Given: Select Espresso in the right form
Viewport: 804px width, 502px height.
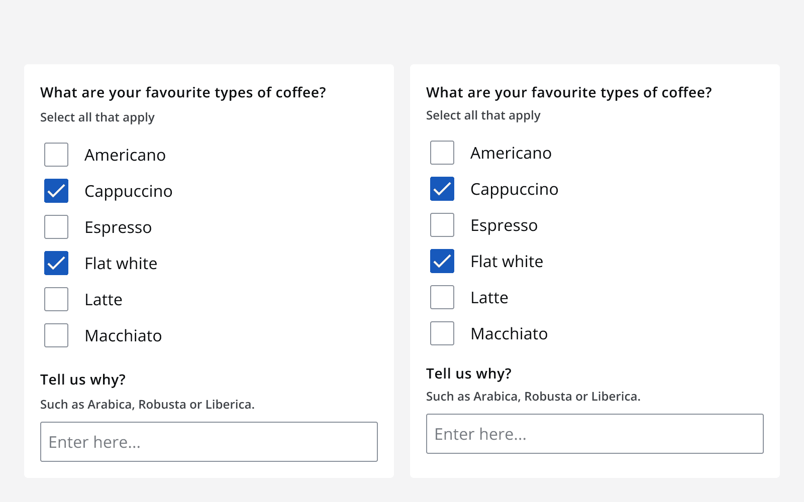Looking at the screenshot, I should tap(442, 225).
